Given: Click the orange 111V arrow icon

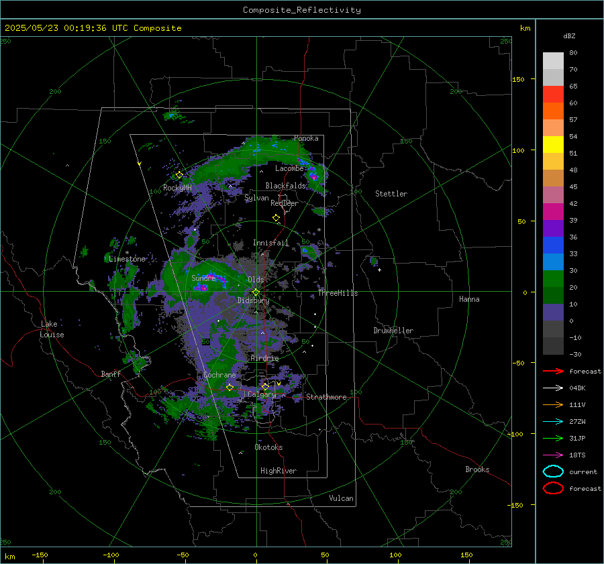Looking at the screenshot, I should [553, 404].
